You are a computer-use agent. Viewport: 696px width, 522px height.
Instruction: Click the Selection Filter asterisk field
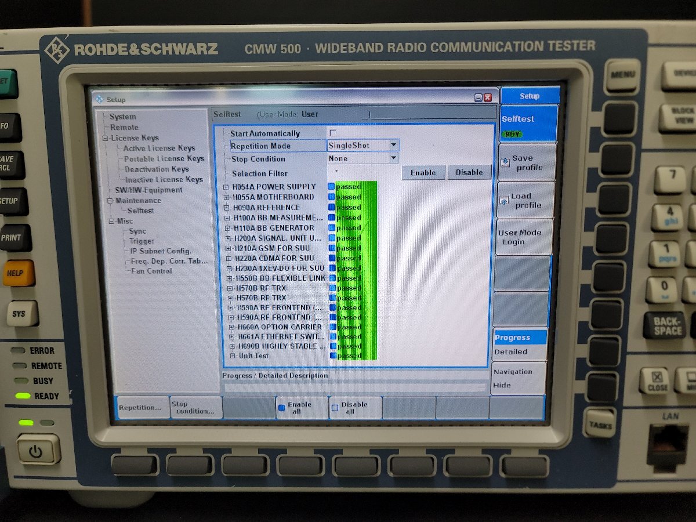click(363, 172)
